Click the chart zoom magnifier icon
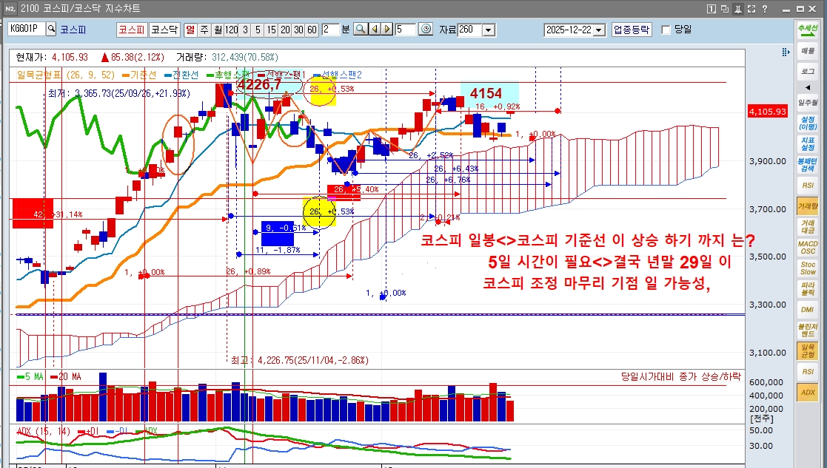The image size is (827, 468). (360, 29)
